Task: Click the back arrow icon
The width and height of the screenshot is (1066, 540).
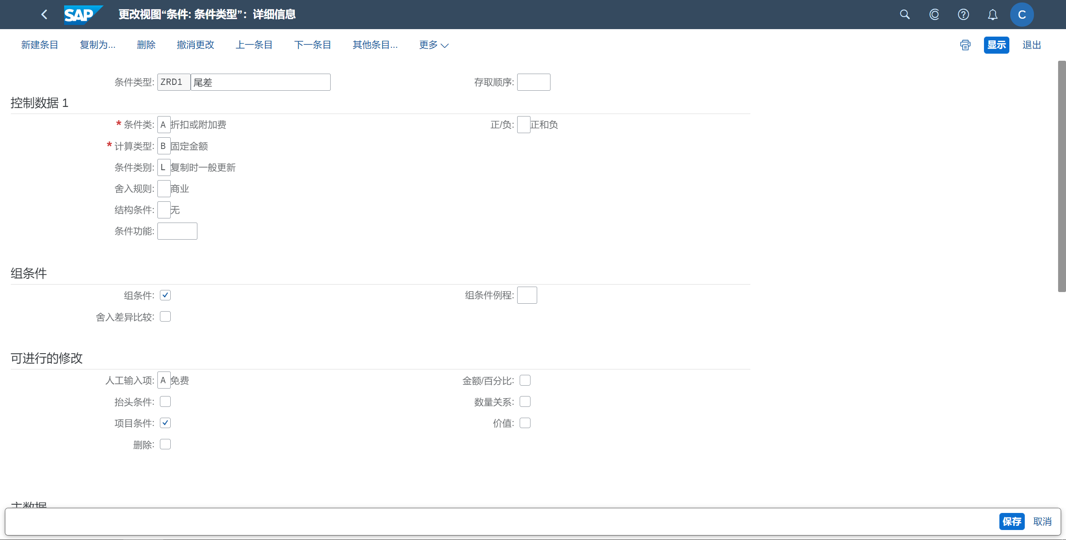Action: click(x=44, y=15)
